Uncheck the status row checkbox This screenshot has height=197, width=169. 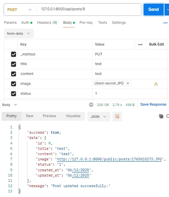[x=14, y=94]
